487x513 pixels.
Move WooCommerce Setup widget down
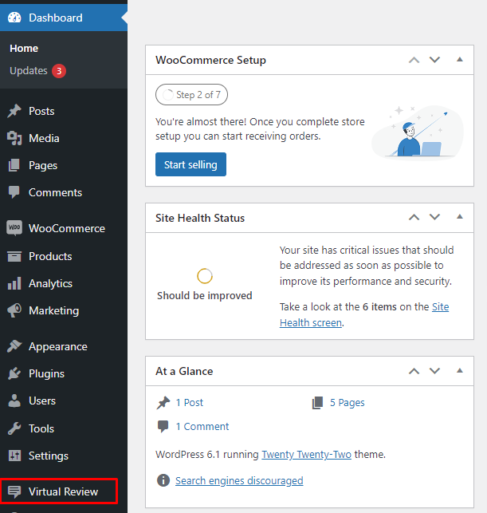[x=434, y=60]
